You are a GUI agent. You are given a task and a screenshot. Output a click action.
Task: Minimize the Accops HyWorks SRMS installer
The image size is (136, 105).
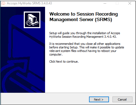[x=105, y=3]
